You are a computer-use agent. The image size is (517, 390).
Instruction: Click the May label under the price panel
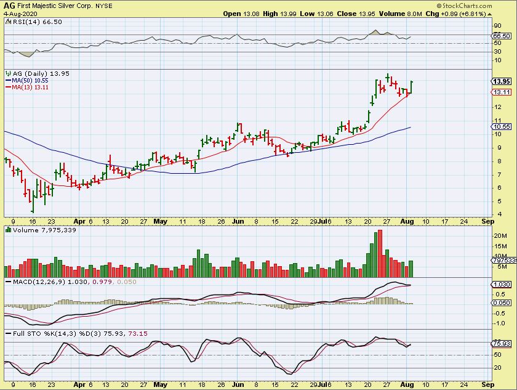[x=160, y=222]
